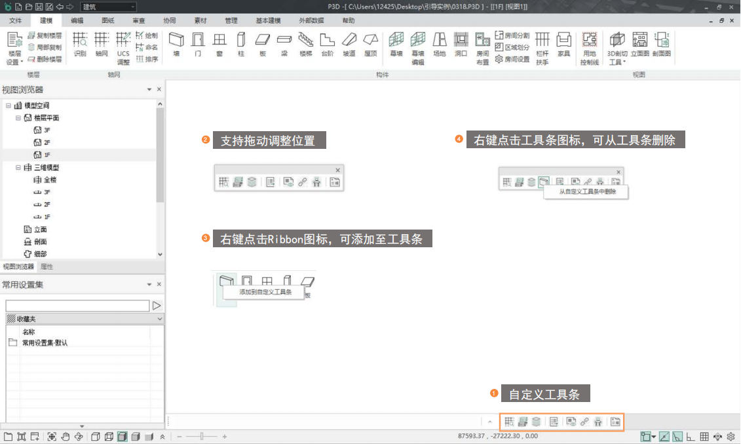This screenshot has height=444, width=741.
Task: Click the zoom slider in the status bar
Action: point(202,437)
